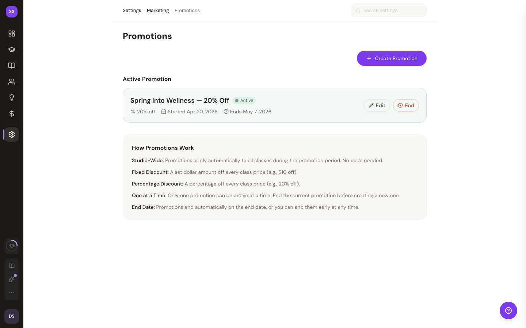Select the settings gear sidebar icon
The height and width of the screenshot is (328, 526).
[x=12, y=134]
